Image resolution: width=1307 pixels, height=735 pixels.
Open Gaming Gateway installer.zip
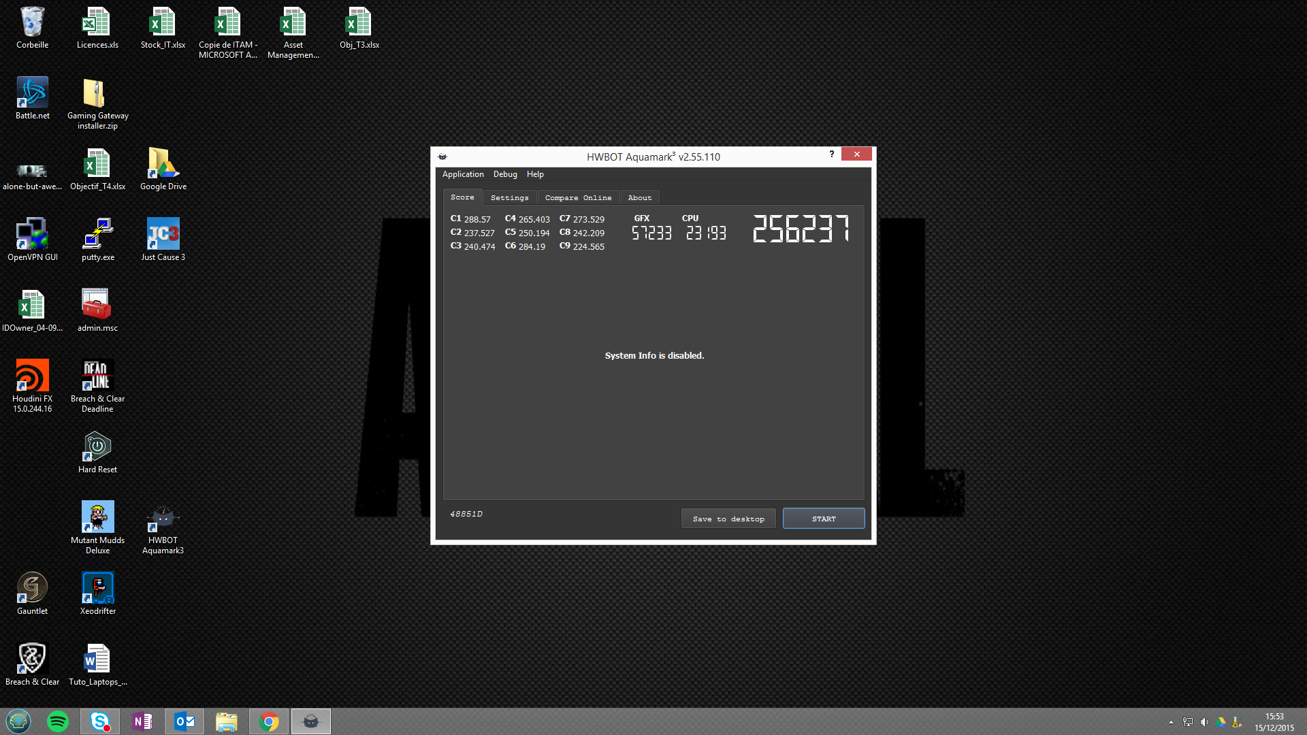point(97,103)
